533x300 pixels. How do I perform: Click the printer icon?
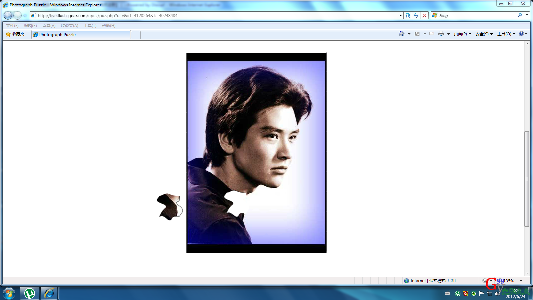pyautogui.click(x=441, y=34)
